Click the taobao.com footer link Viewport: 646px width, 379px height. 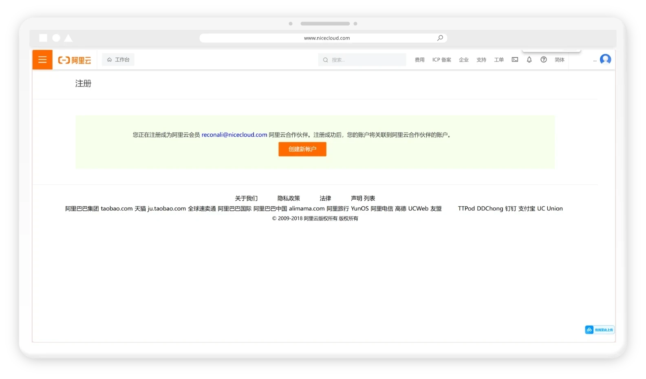[117, 209]
